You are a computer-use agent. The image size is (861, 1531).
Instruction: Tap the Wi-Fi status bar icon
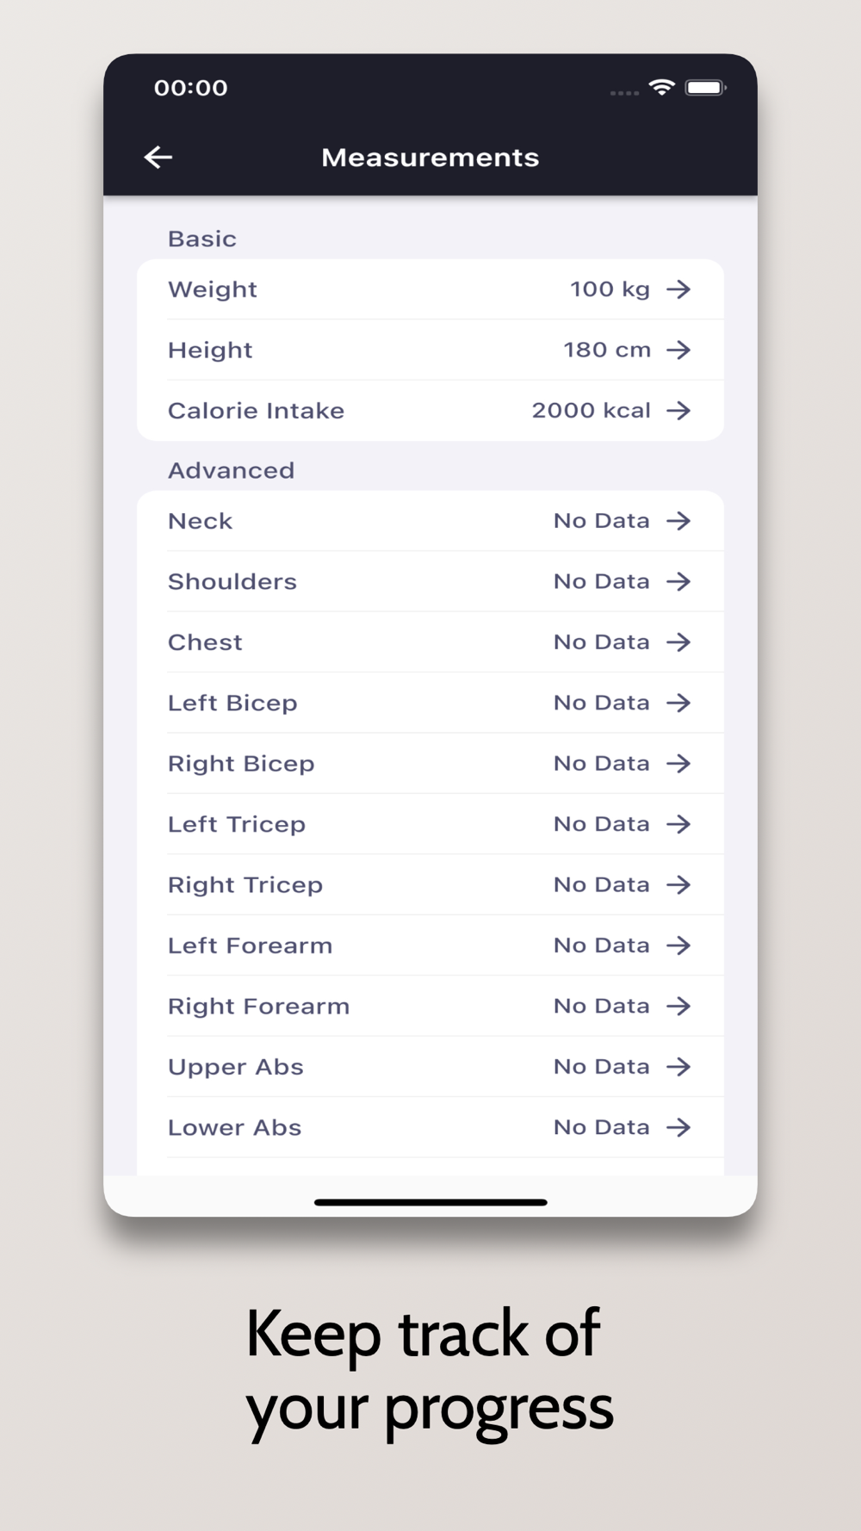661,87
